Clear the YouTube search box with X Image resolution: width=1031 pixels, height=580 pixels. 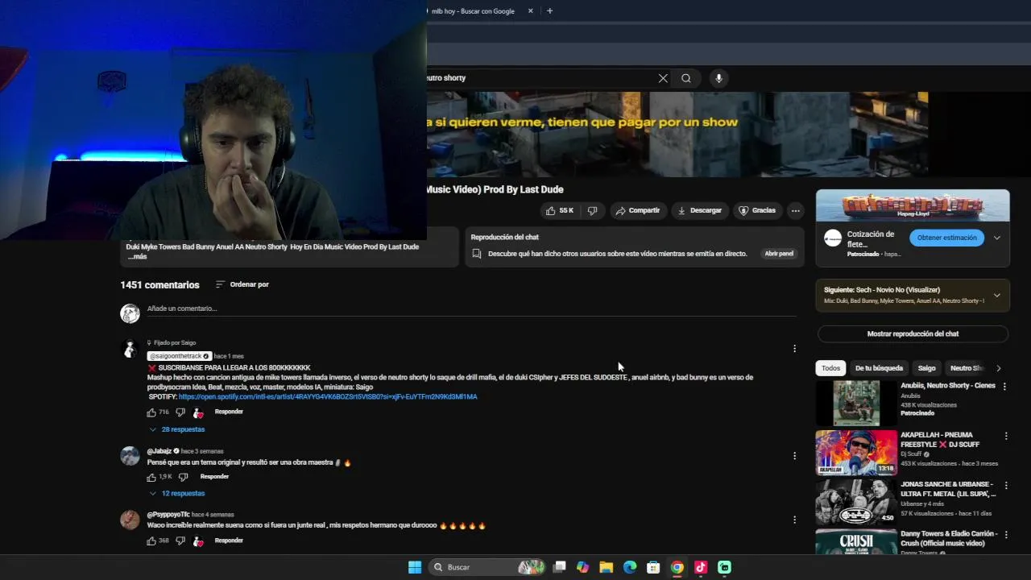663,78
